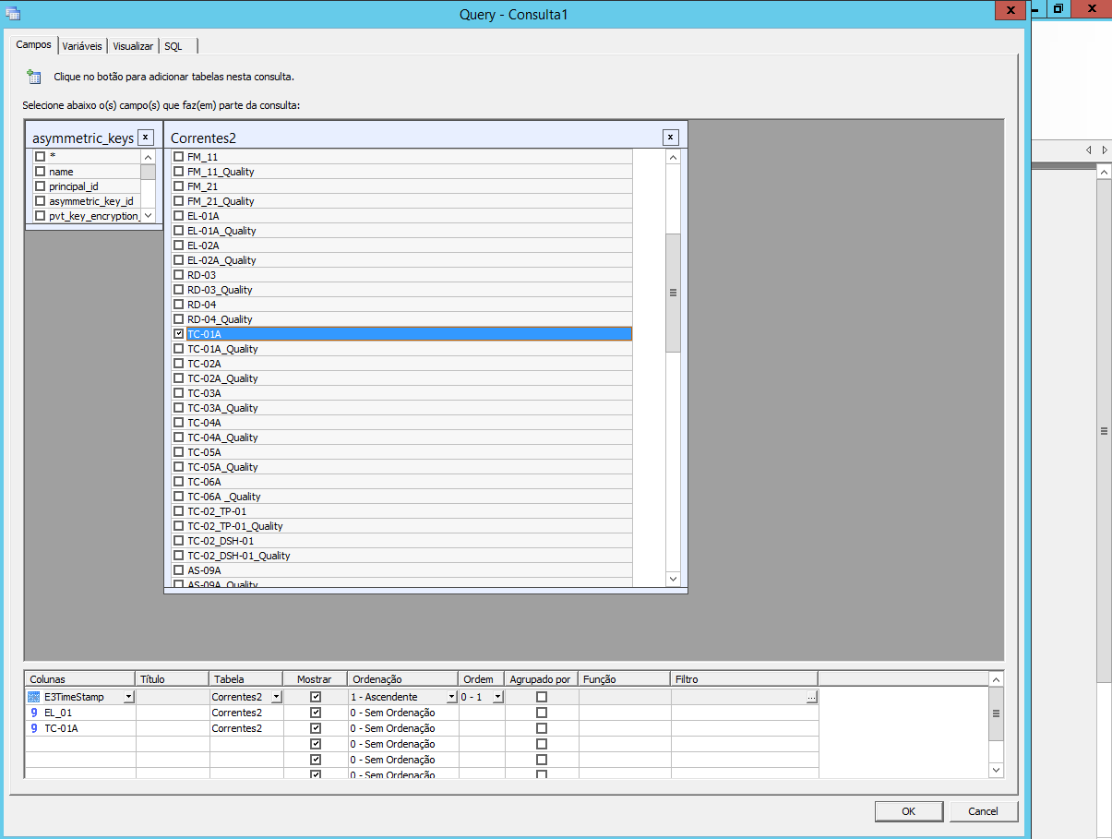The image size is (1112, 839).
Task: Click left tab-scroll arrow in background window
Action: (1089, 150)
